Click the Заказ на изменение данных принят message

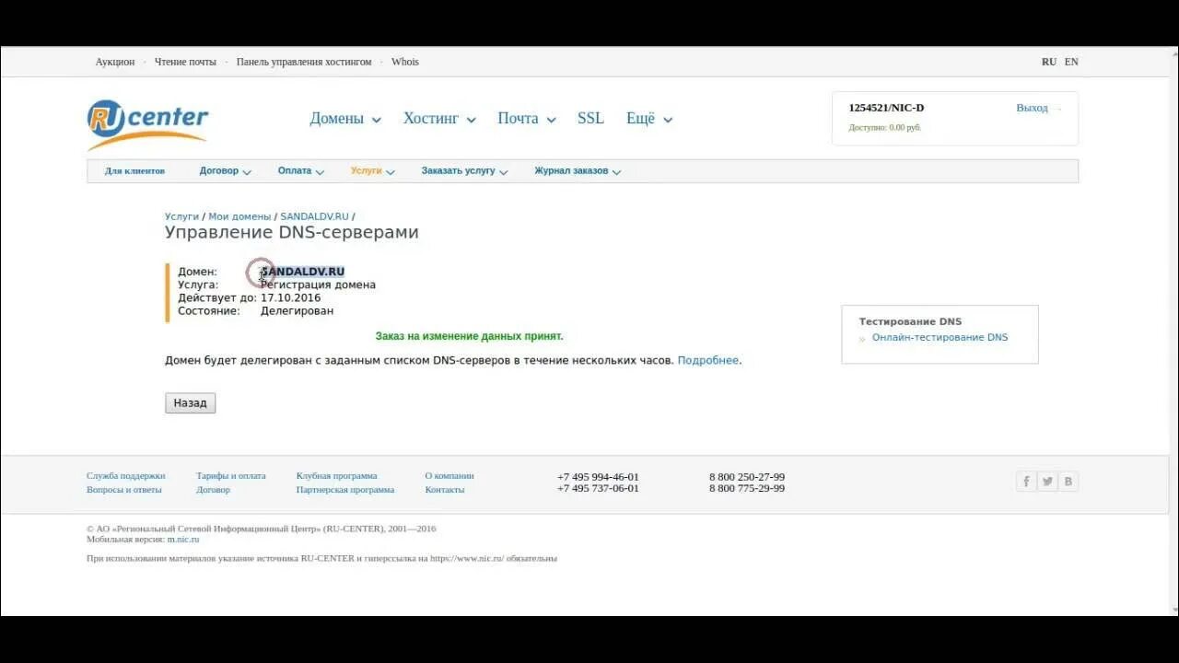point(469,337)
